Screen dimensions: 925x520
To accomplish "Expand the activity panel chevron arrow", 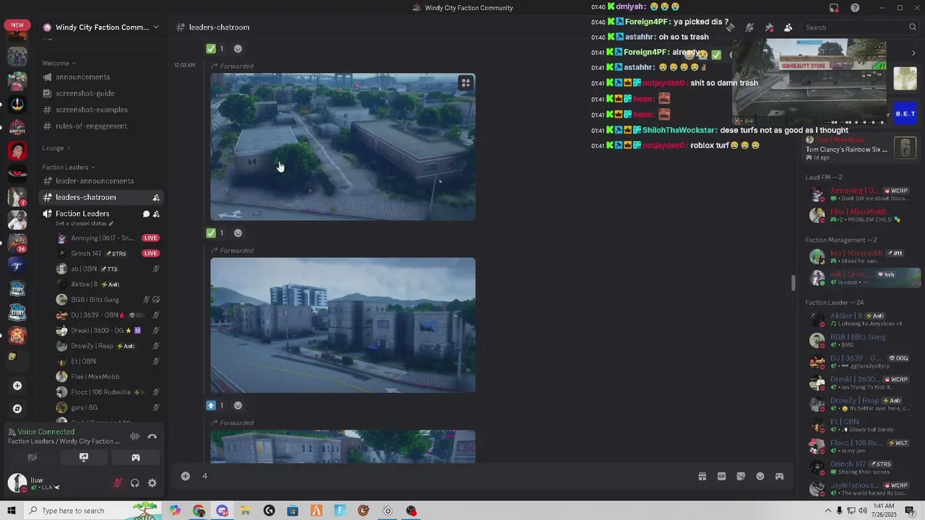I will click(913, 53).
